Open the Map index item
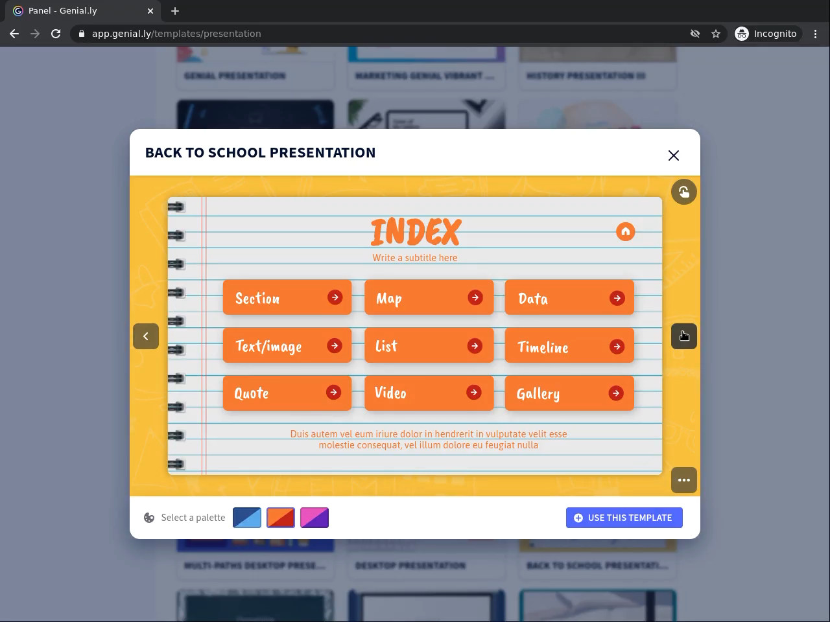 coord(429,297)
